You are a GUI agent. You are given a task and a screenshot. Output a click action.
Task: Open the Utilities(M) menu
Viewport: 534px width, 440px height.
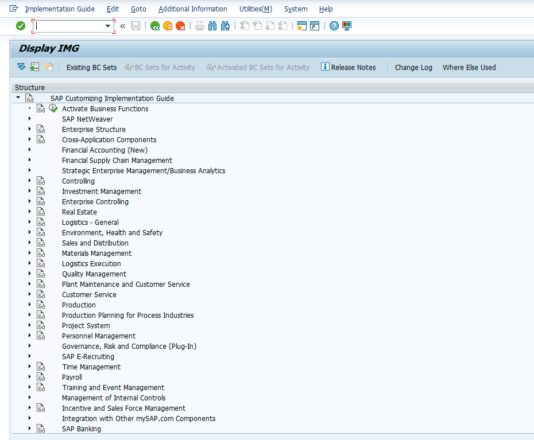point(256,9)
